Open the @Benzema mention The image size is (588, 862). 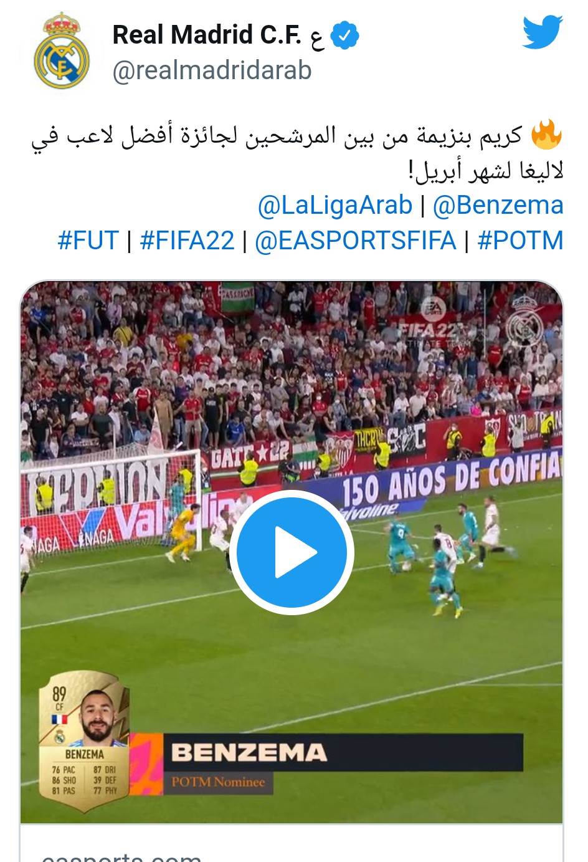coord(498,205)
